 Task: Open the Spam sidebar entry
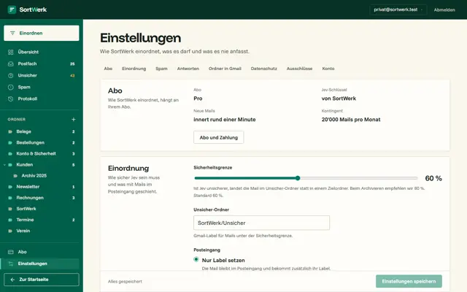(x=42, y=88)
